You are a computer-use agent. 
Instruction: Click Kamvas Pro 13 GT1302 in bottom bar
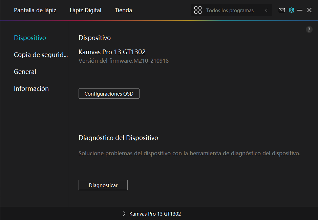click(x=155, y=214)
